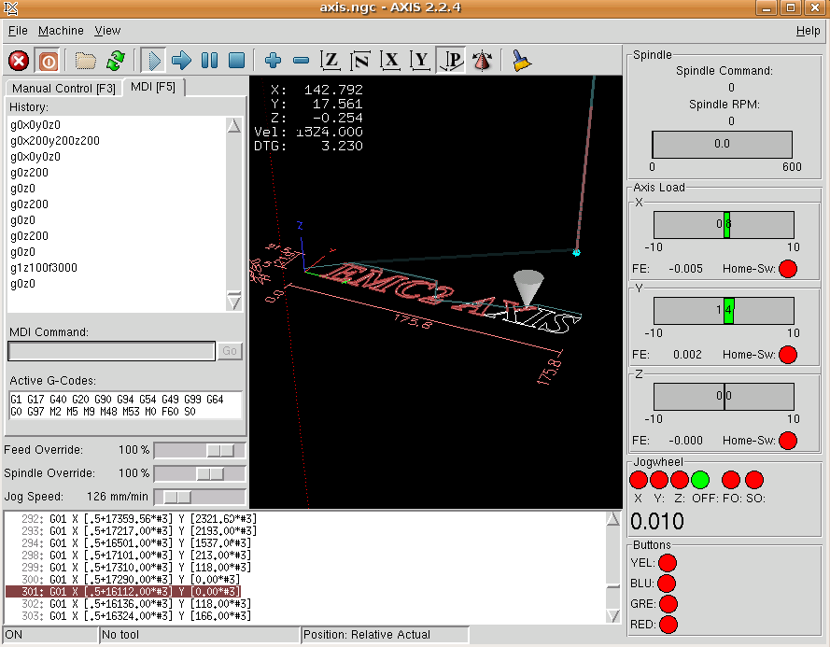The height and width of the screenshot is (647, 830).
Task: Switch to the Manual Control [F3] tab
Action: (63, 89)
